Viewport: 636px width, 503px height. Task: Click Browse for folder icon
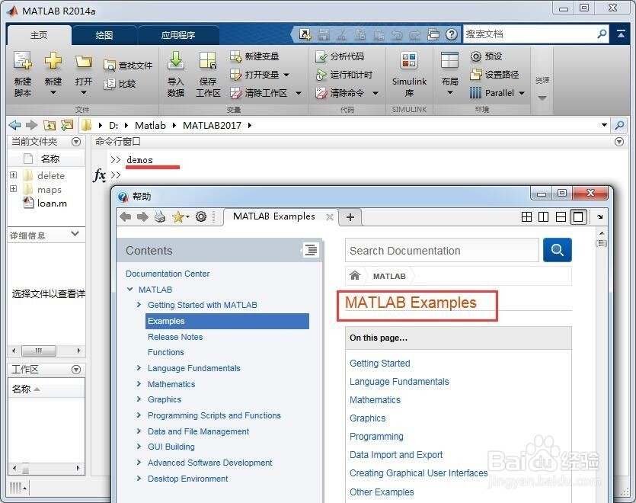point(67,125)
